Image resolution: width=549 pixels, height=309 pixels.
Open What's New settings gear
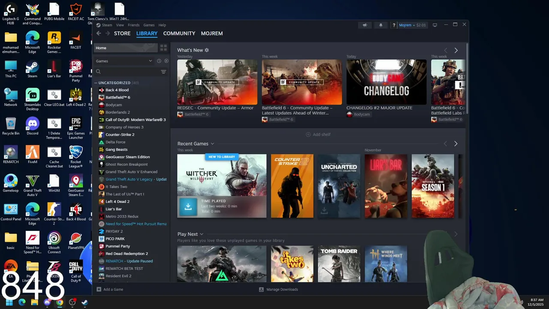[x=207, y=50]
